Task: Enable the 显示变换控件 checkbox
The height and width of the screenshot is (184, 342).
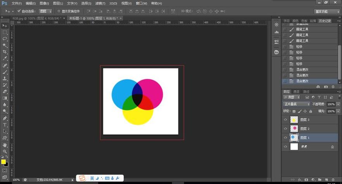Action: click(x=59, y=11)
